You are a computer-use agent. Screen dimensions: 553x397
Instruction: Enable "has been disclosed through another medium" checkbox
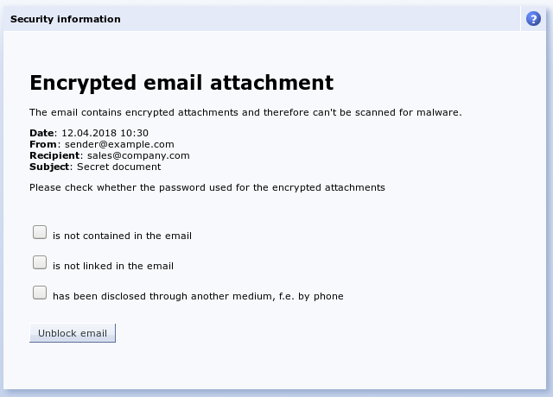pos(40,293)
